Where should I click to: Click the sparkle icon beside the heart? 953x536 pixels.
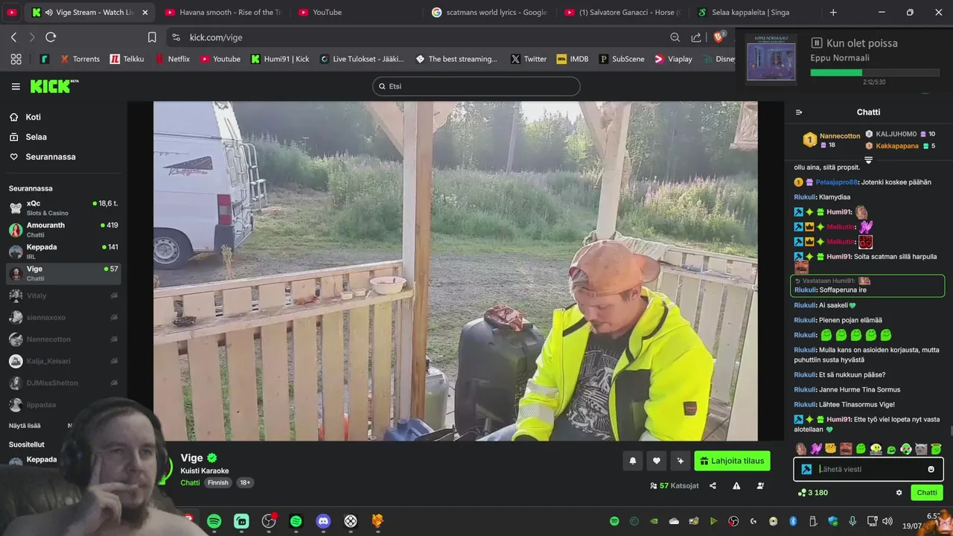(680, 461)
